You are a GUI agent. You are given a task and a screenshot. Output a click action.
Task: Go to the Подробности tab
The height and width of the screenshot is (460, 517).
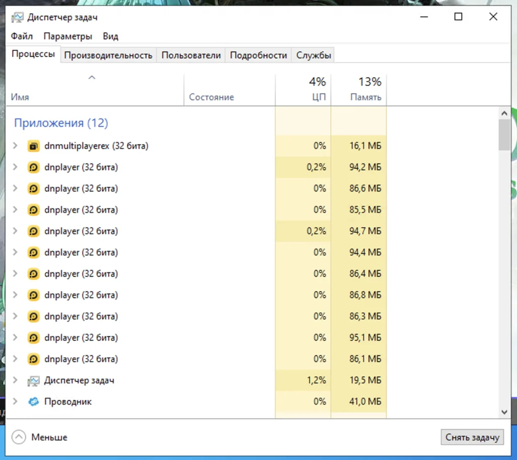click(x=258, y=55)
